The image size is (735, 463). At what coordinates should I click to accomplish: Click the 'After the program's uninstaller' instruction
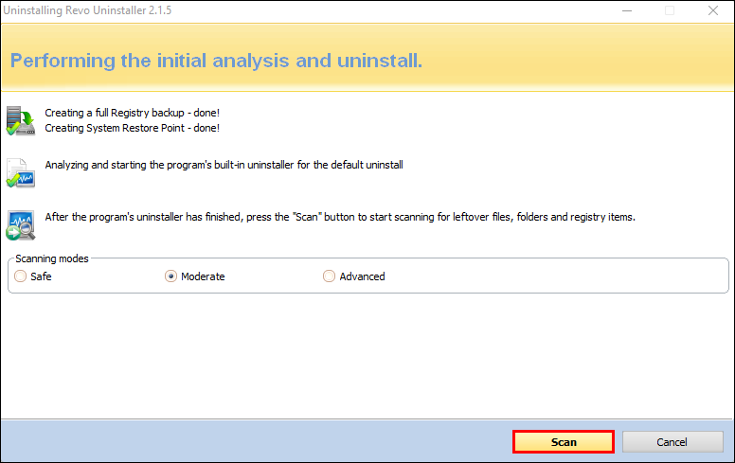(340, 217)
